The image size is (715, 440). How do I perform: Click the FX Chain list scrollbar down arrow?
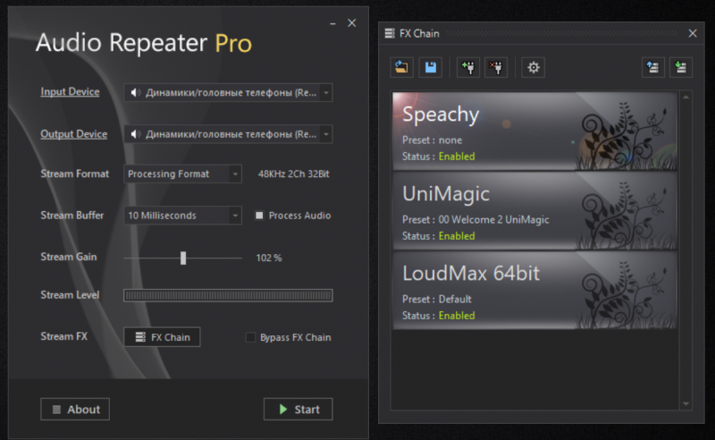point(686,404)
